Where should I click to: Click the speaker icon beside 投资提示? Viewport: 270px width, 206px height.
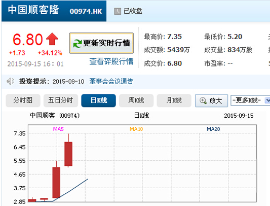tap(10, 81)
